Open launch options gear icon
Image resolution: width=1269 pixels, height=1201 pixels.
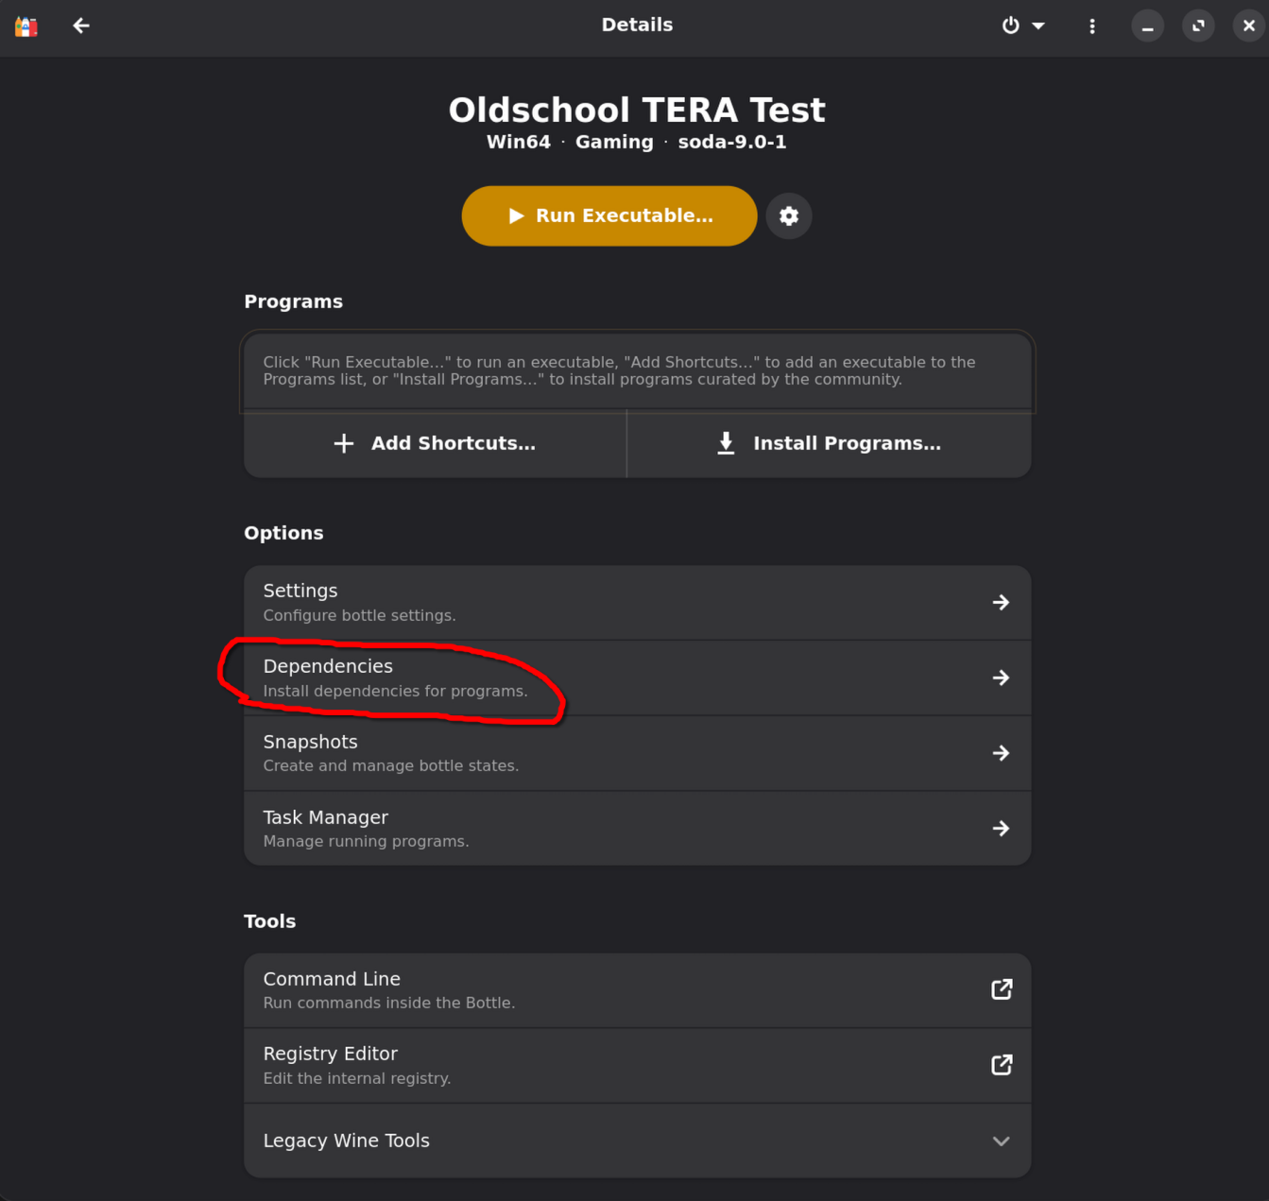(x=789, y=216)
